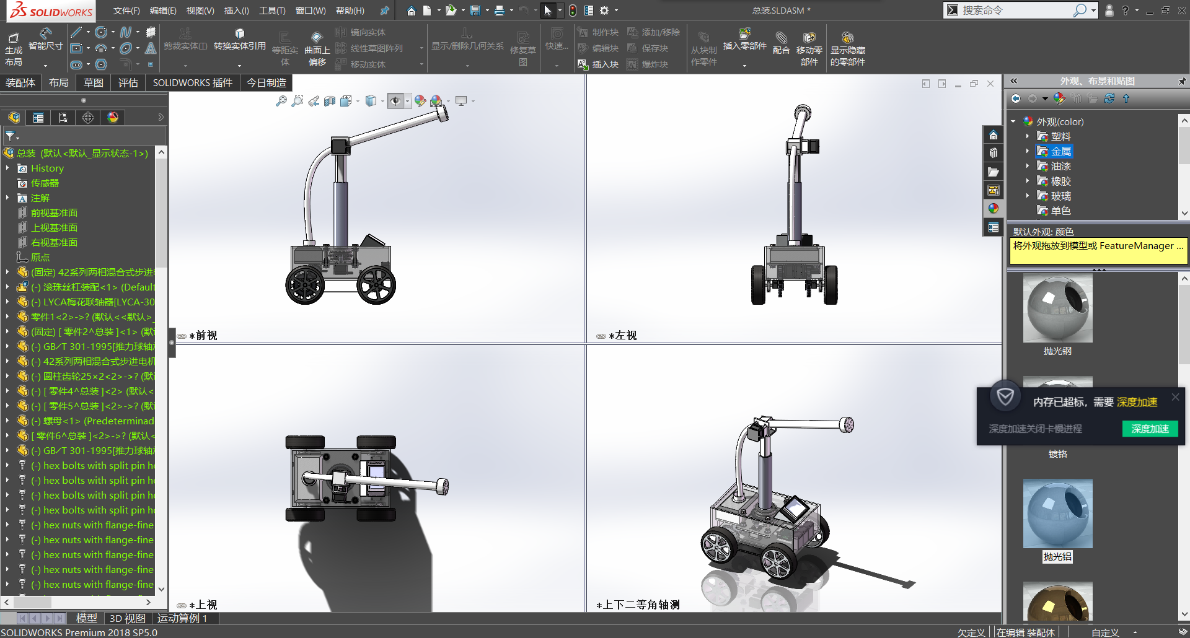
Task: Click the Home icon in the quick toolbar
Action: tap(412, 11)
